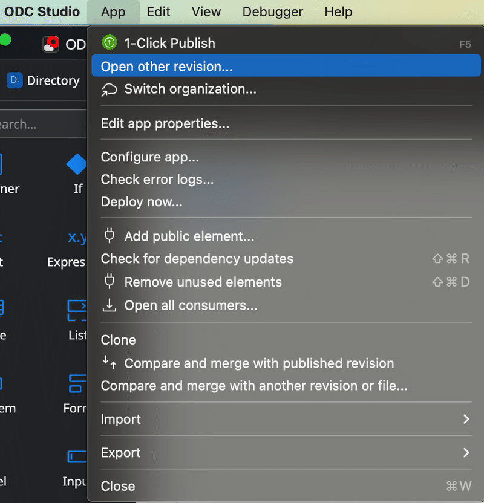Viewport: 484px width, 503px height.
Task: Click the chevron arrow next to Export
Action: click(x=466, y=453)
